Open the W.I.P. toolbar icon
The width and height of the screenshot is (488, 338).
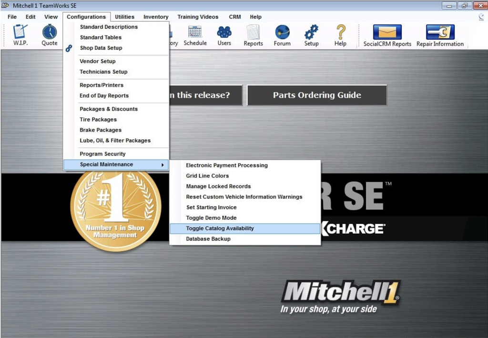pyautogui.click(x=20, y=35)
